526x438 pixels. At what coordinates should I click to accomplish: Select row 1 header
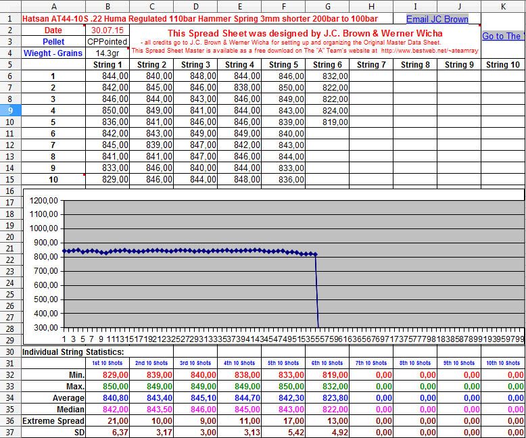tap(10, 19)
